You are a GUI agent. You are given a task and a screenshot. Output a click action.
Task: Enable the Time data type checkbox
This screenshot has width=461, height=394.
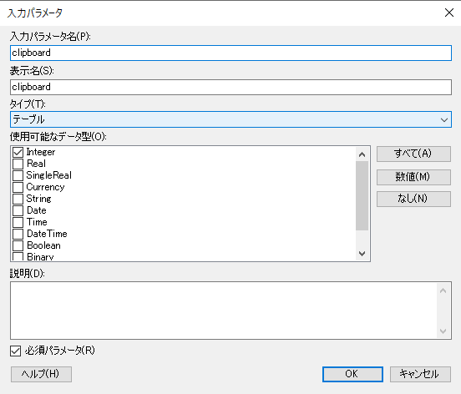(18, 222)
